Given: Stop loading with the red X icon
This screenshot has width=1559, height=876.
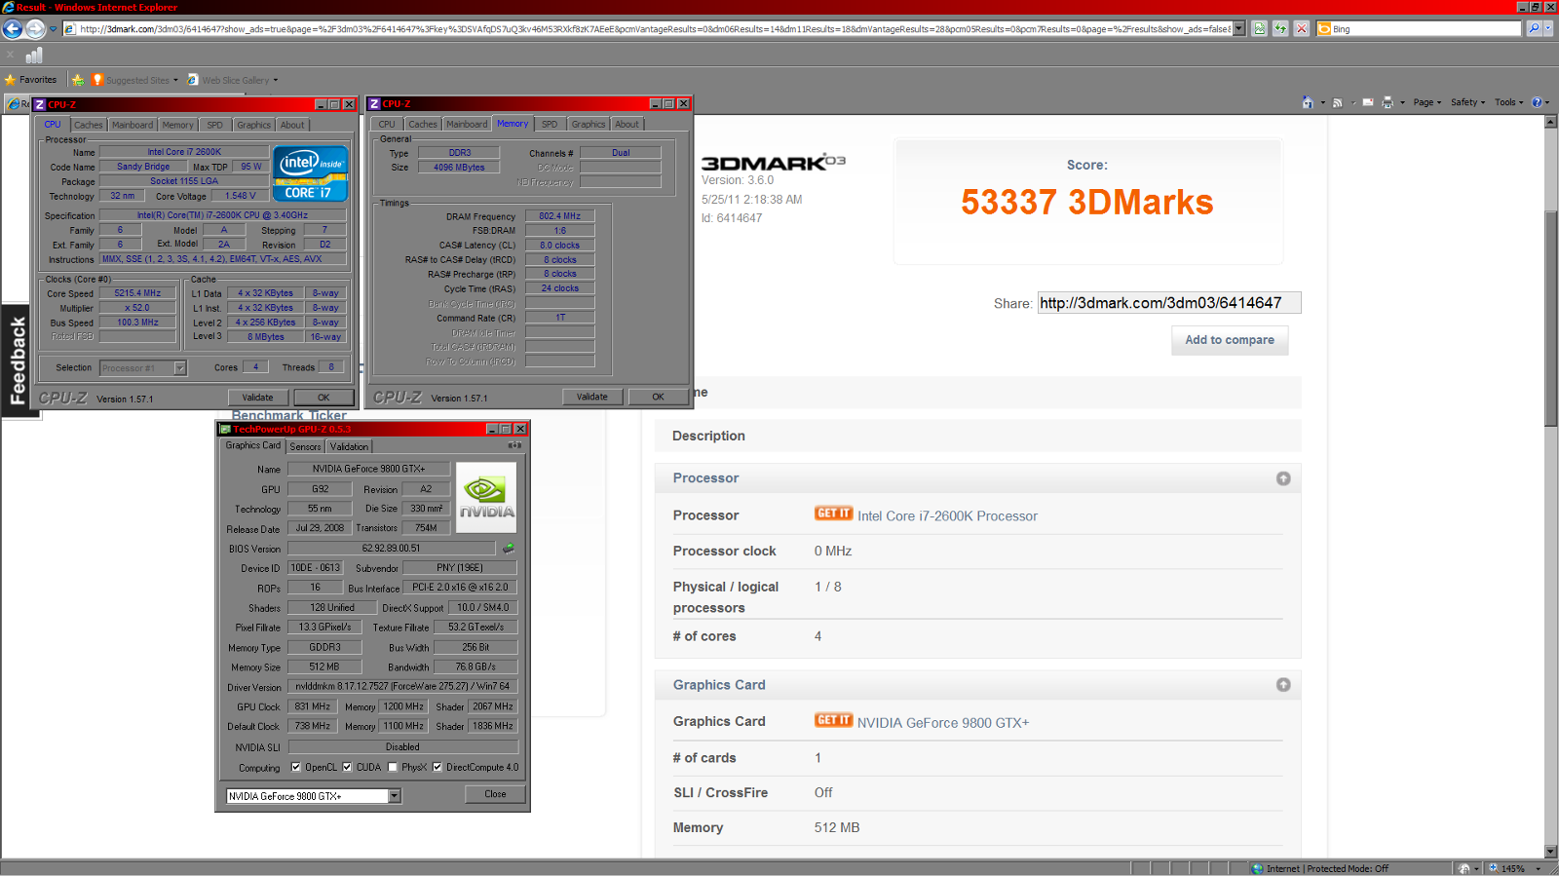Looking at the screenshot, I should click(x=1301, y=28).
